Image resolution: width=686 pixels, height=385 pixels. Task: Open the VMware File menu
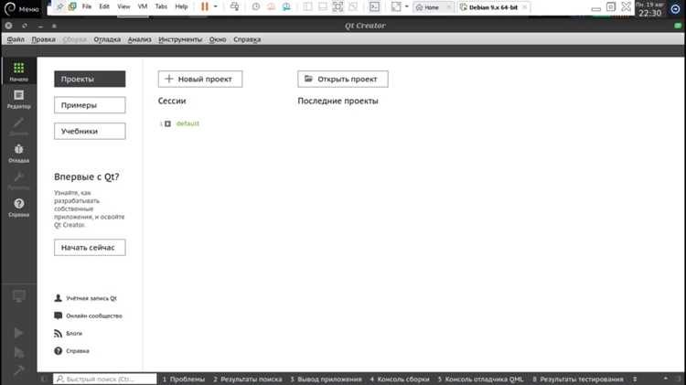[x=87, y=6]
